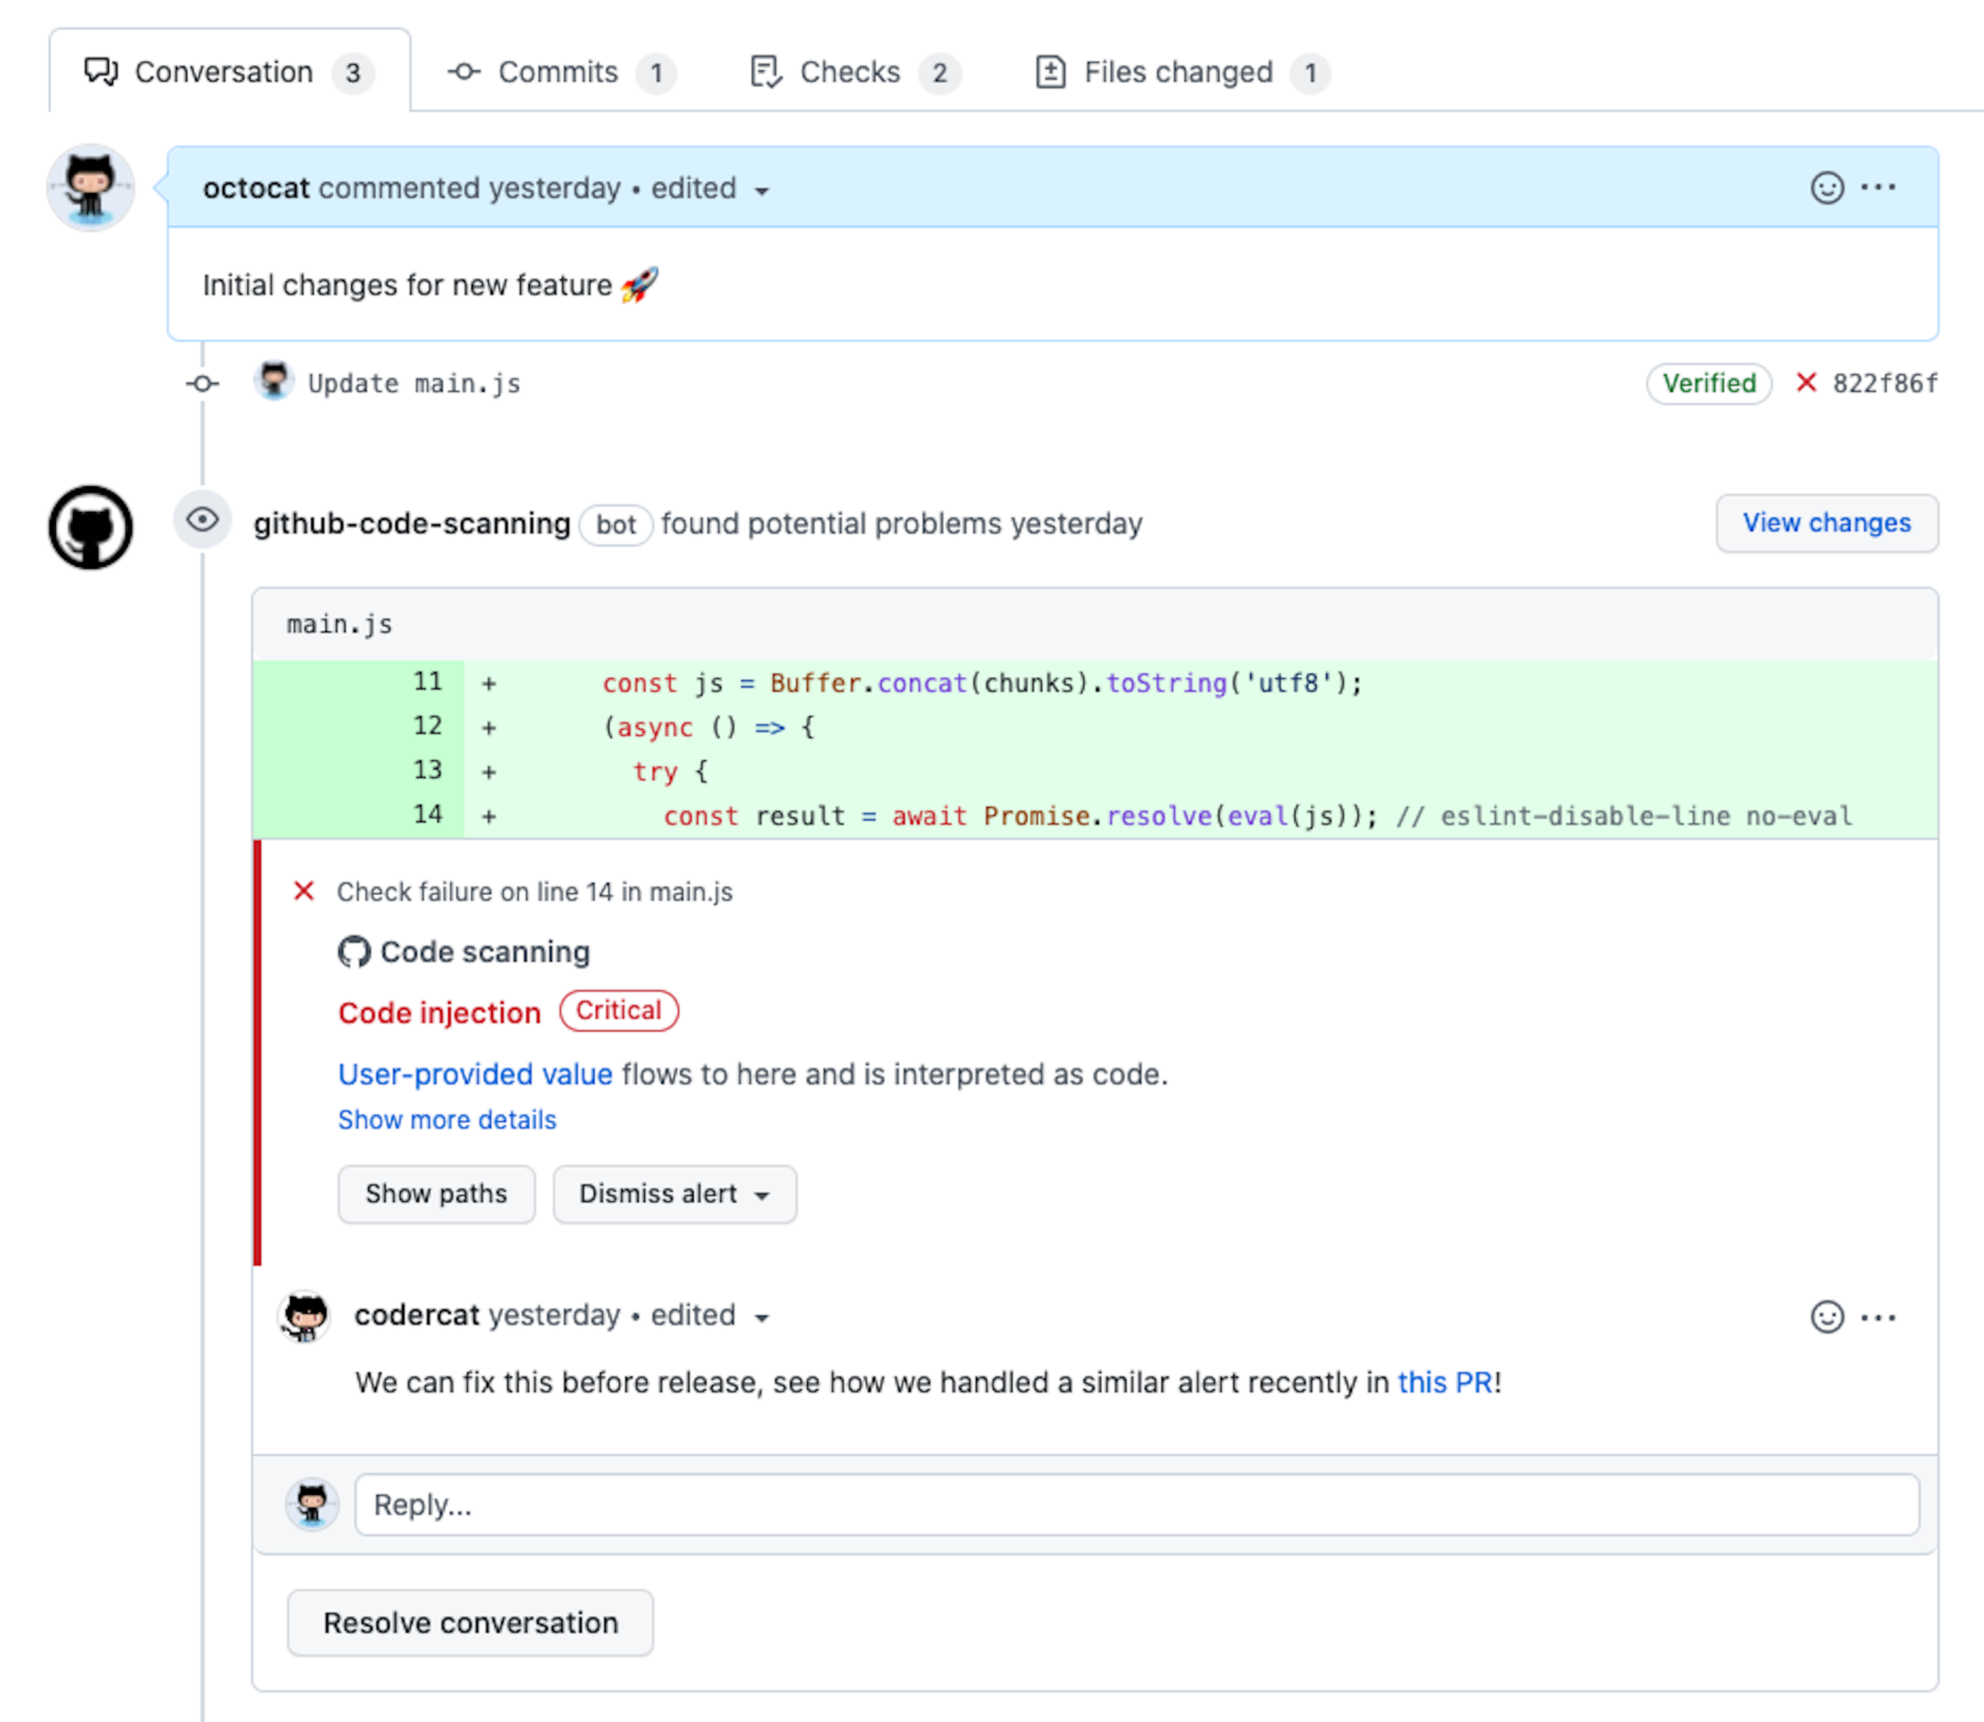
Task: Expand the edited history on codercat's comment
Action: click(x=763, y=1317)
